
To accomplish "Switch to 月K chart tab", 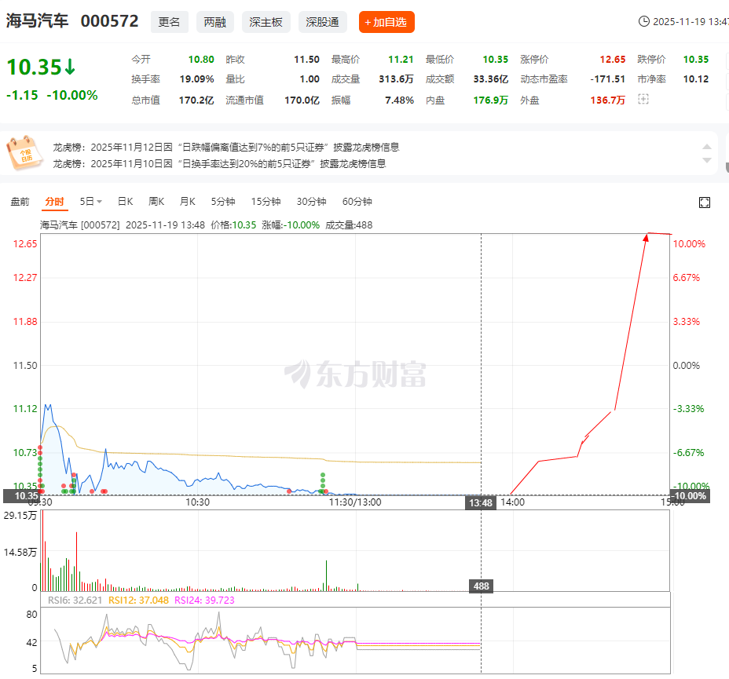I will coord(188,202).
